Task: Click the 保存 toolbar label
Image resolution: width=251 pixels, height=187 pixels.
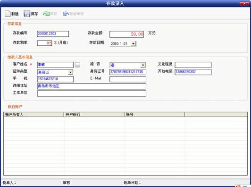Action: [x=34, y=14]
